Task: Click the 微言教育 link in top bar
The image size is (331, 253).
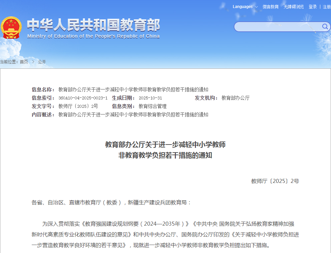Action: click(270, 7)
